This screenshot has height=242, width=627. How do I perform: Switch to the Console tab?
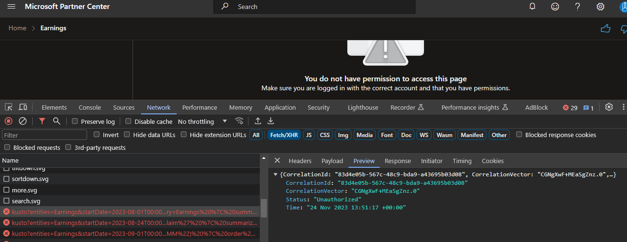[90, 107]
